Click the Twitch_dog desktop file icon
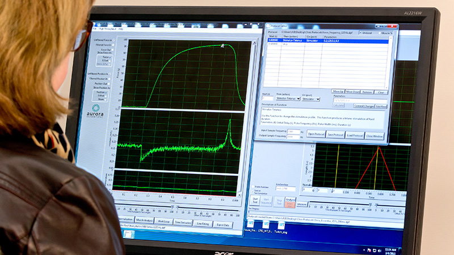Screen dimensions: 454x255 coord(280,228)
